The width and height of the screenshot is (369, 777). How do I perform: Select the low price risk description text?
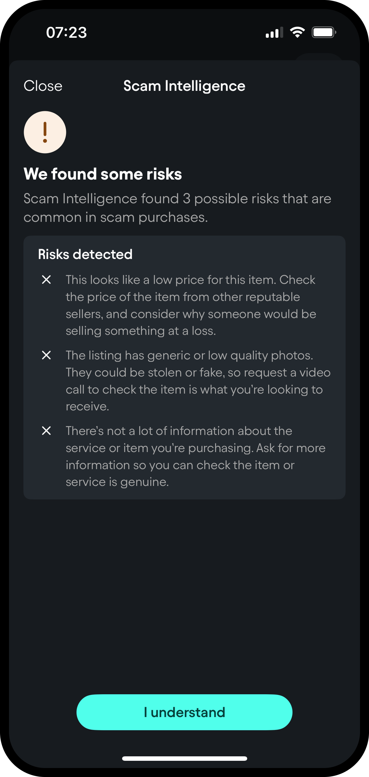point(191,305)
